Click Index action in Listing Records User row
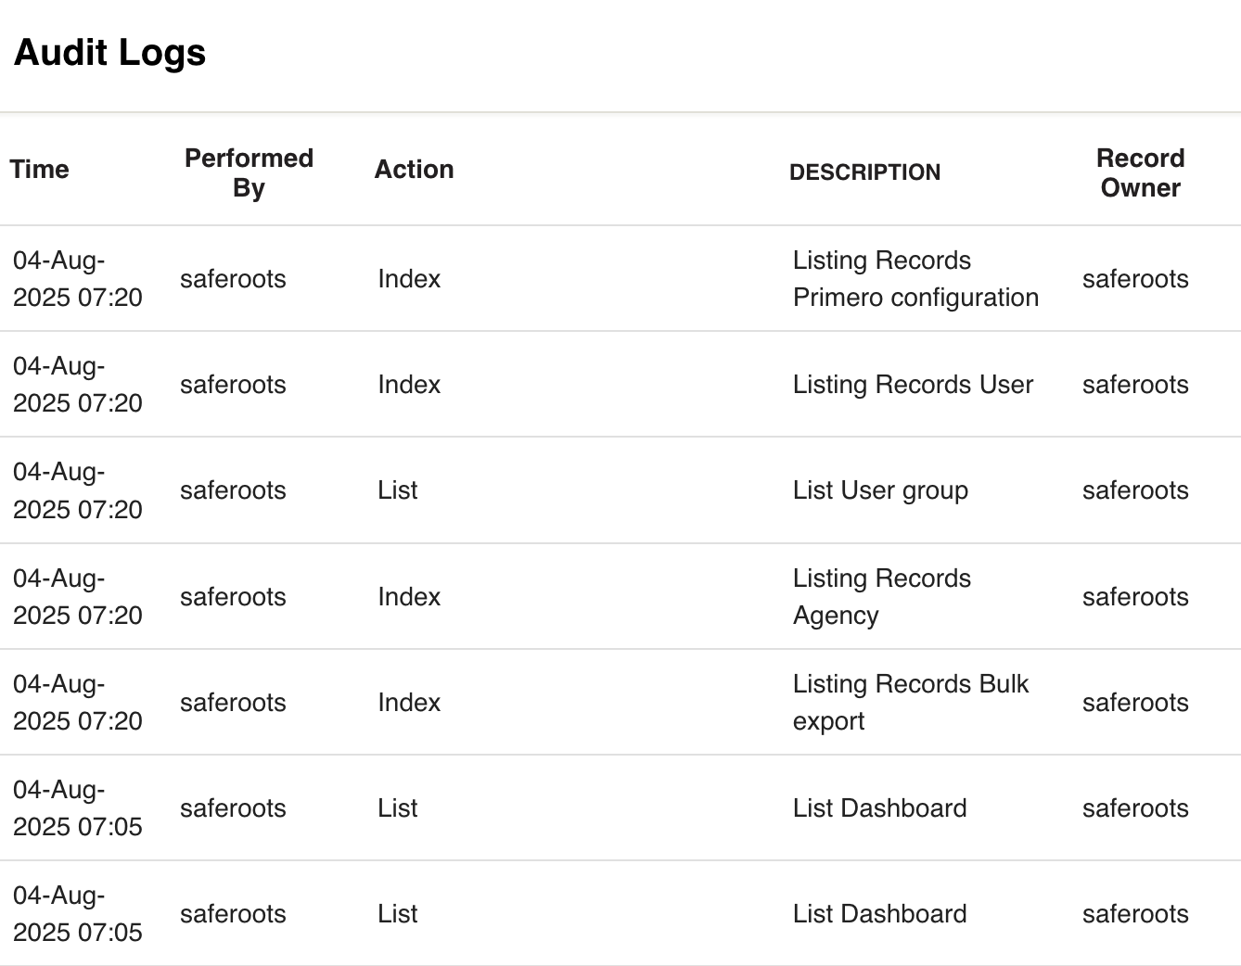This screenshot has height=966, width=1241. click(x=409, y=385)
